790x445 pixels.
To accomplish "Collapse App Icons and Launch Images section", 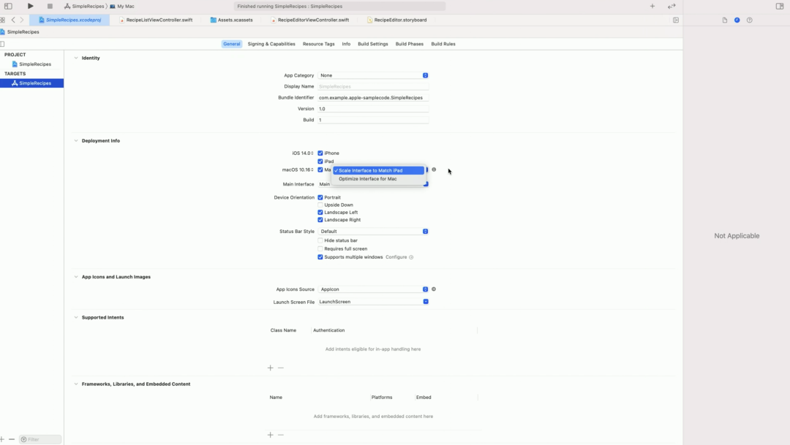I will pos(76,277).
